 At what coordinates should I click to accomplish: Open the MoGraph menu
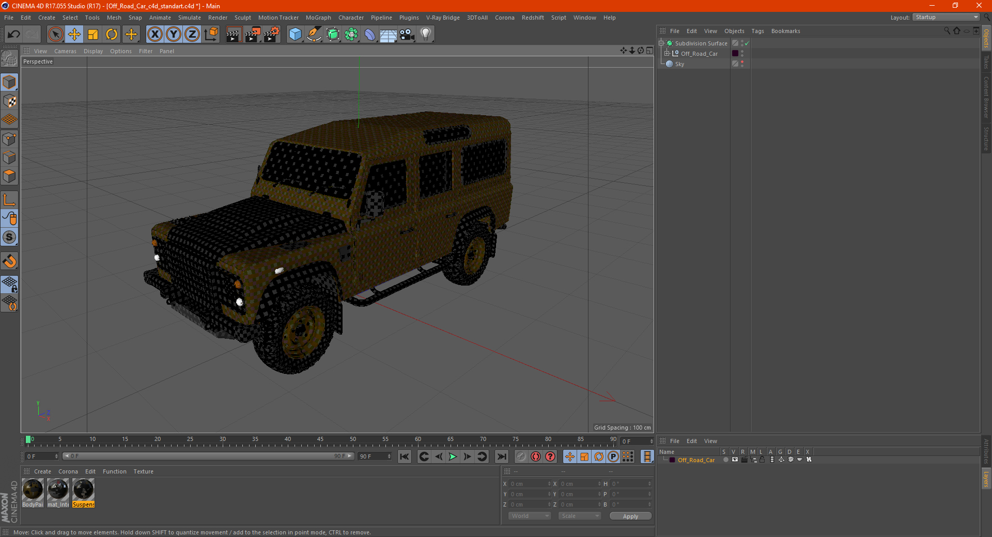coord(318,18)
